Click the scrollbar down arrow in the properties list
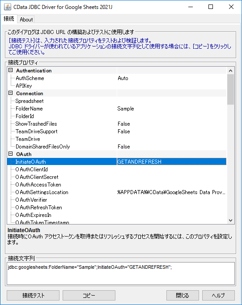The image size is (242, 305). tap(230, 220)
